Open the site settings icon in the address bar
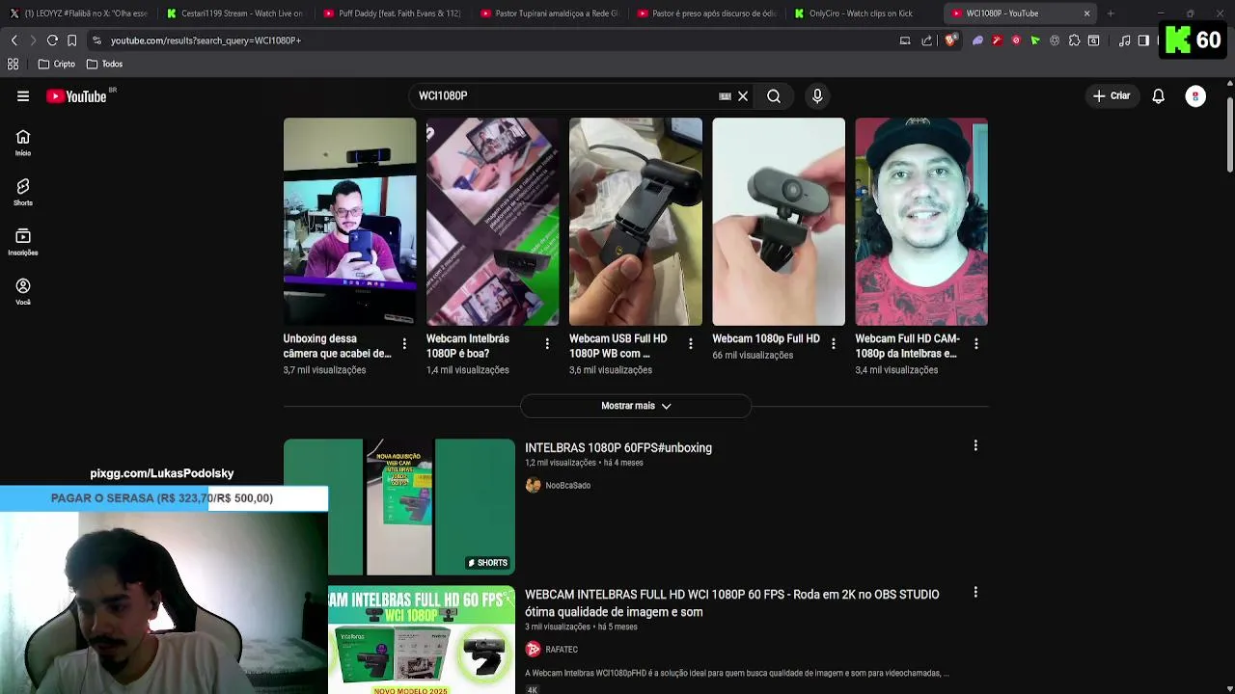The image size is (1235, 694). pyautogui.click(x=96, y=40)
